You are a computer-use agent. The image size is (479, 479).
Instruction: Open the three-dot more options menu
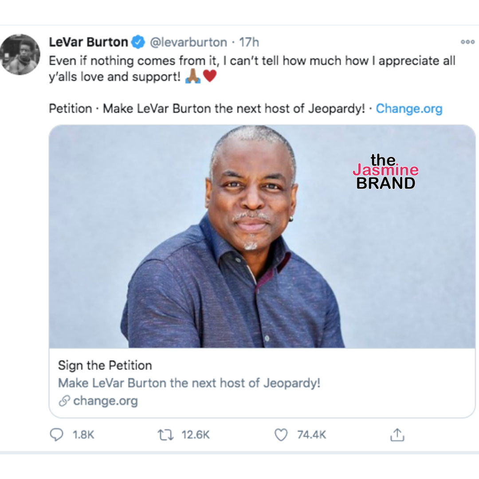point(467,42)
